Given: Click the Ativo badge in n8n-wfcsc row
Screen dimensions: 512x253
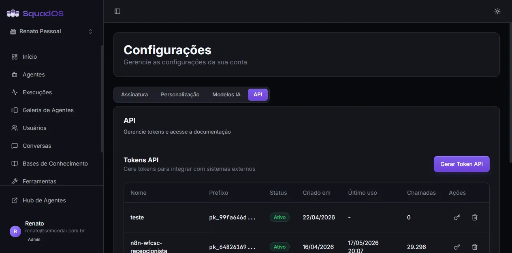Looking at the screenshot, I should coord(279,247).
